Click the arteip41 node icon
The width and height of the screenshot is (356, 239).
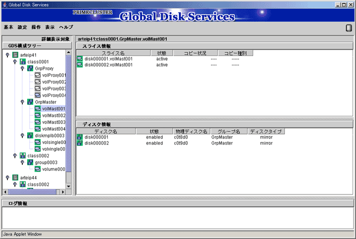click(x=15, y=55)
